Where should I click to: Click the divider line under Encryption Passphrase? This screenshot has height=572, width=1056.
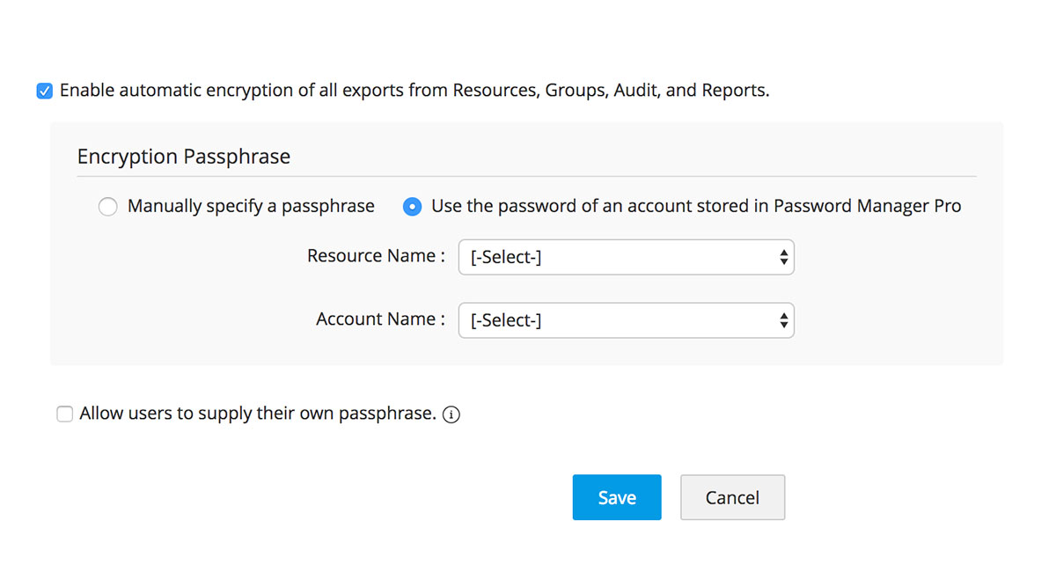[x=526, y=177]
